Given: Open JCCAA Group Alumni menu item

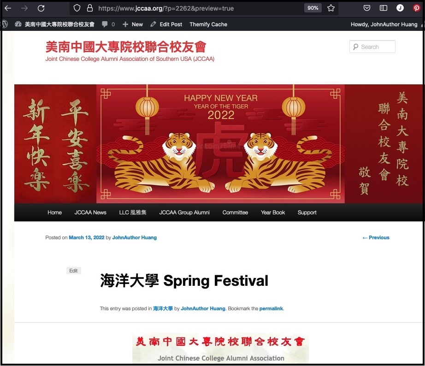Looking at the screenshot, I should pyautogui.click(x=184, y=213).
